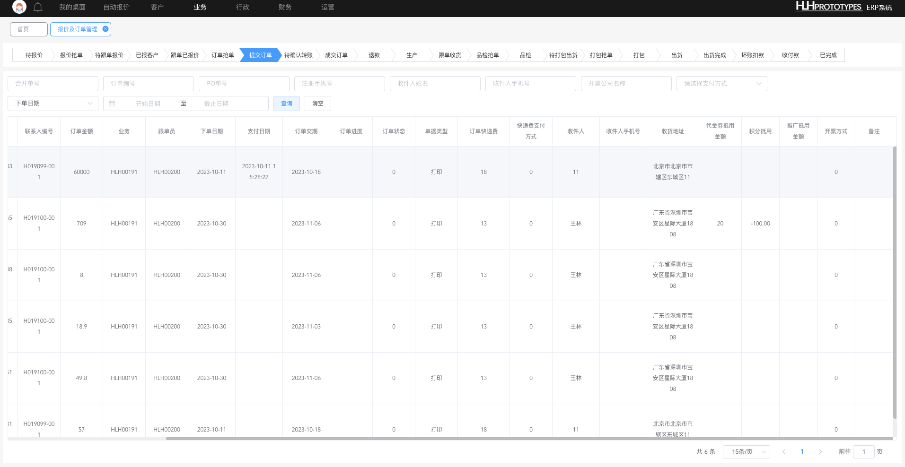Image resolution: width=905 pixels, height=467 pixels.
Task: Select the 待确认转账 workflow step
Action: coord(299,55)
